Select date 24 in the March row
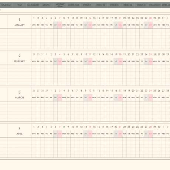The image size is (170, 170). (x=150, y=91)
